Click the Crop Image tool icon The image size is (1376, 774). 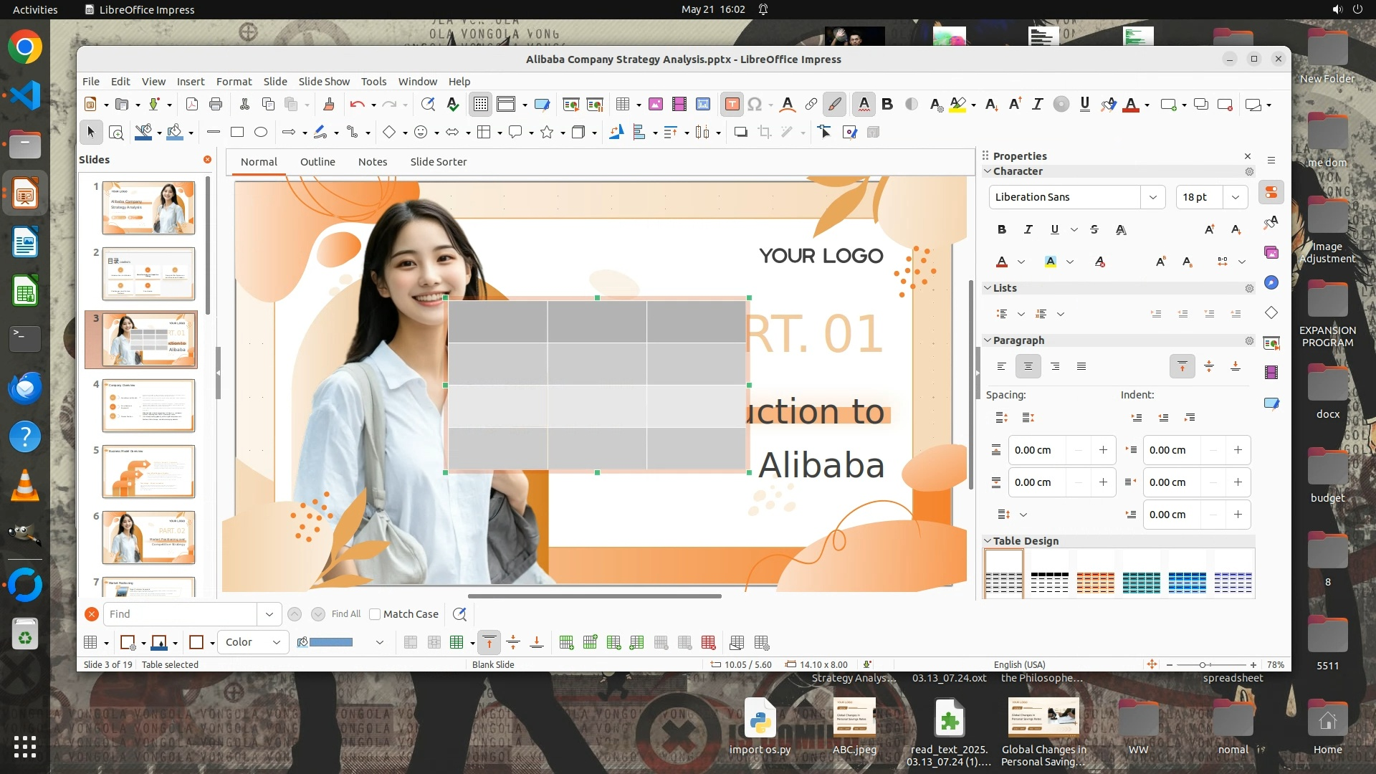765,132
